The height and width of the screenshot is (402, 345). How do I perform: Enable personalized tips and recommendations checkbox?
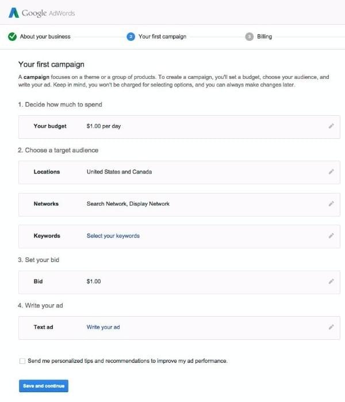22,361
